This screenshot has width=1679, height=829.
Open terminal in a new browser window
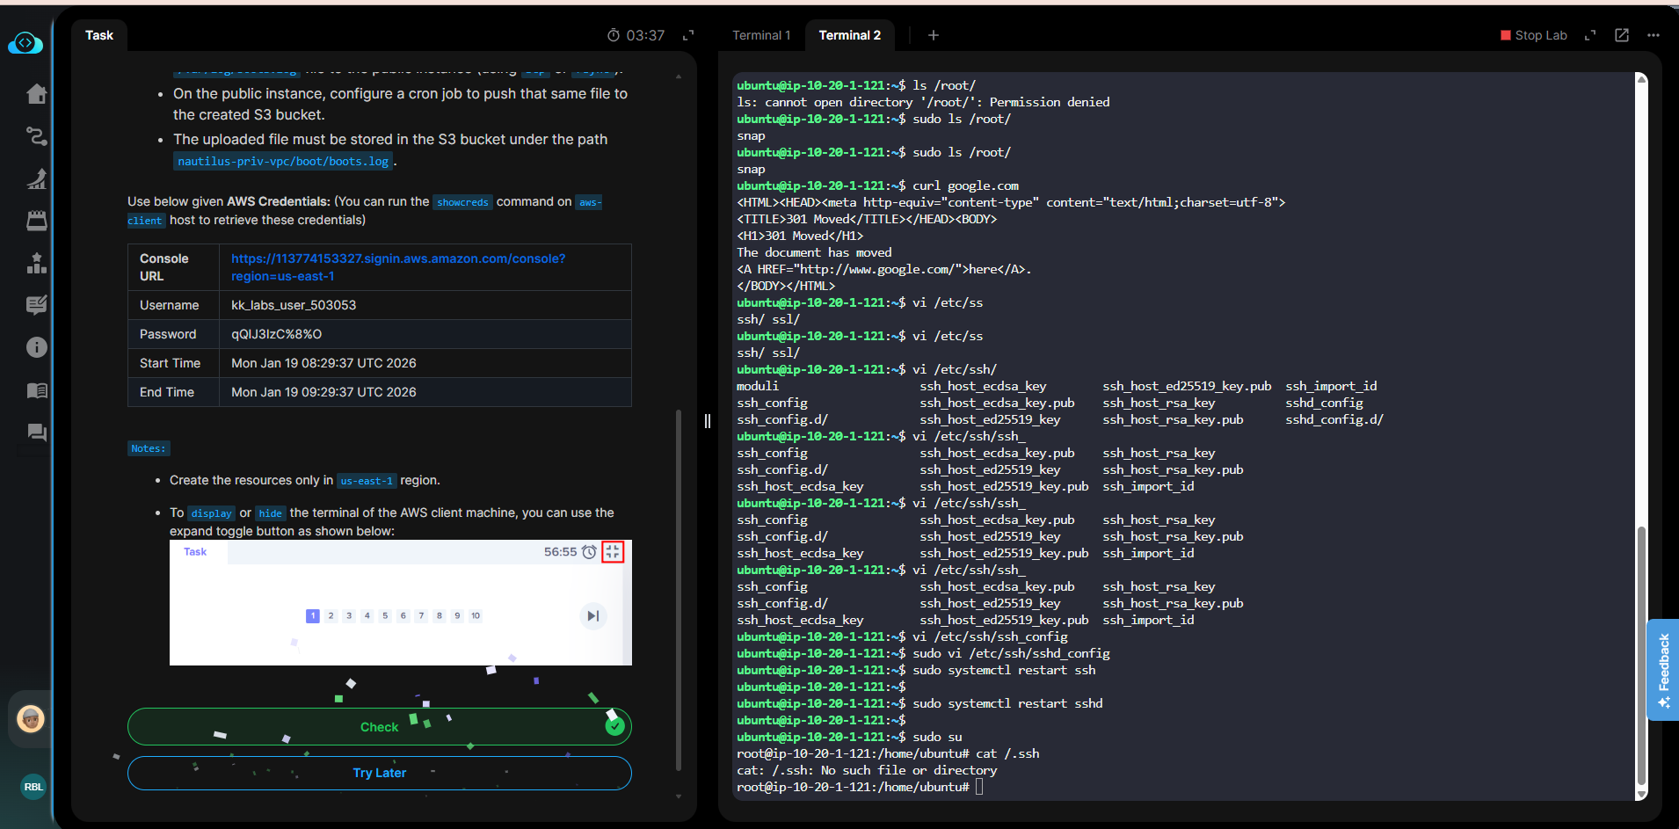1622,35
